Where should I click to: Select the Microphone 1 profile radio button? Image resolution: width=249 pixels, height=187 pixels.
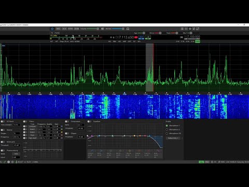(167, 126)
